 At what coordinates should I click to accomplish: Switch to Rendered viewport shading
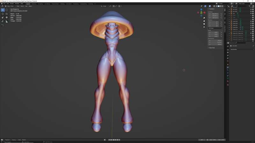coord(222,6)
